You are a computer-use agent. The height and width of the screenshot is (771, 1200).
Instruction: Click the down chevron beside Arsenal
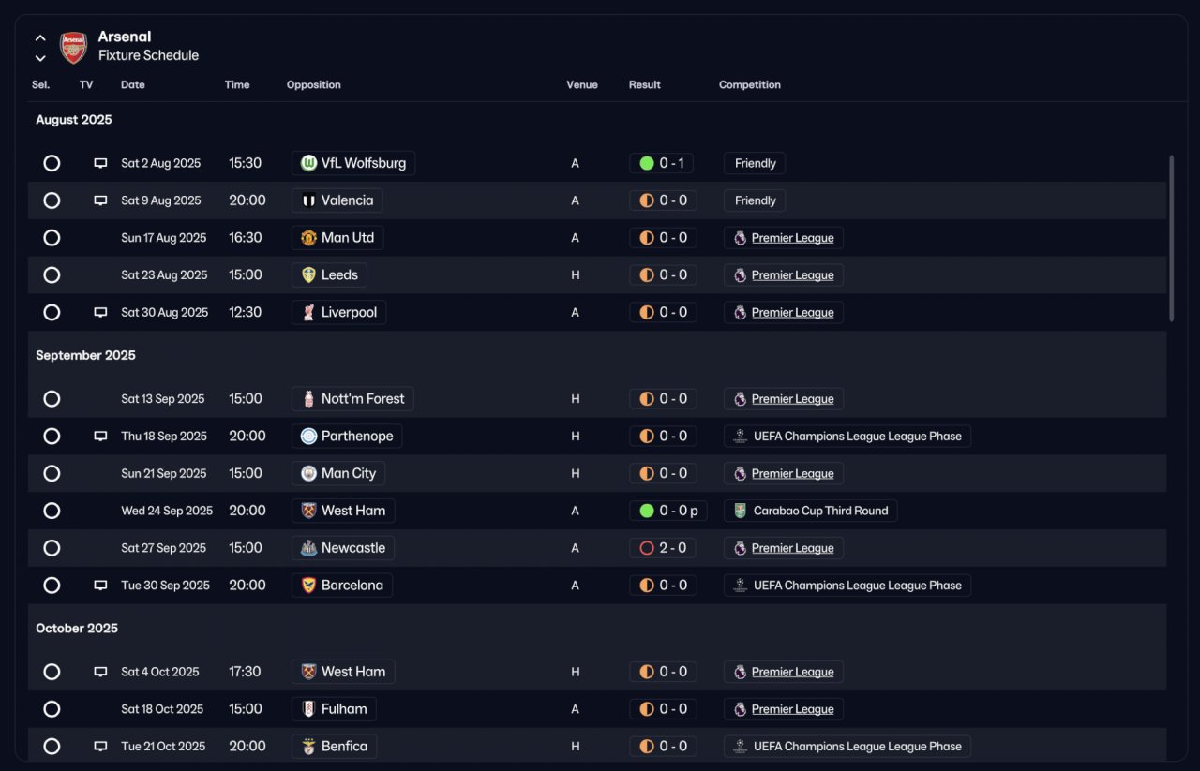(x=40, y=58)
